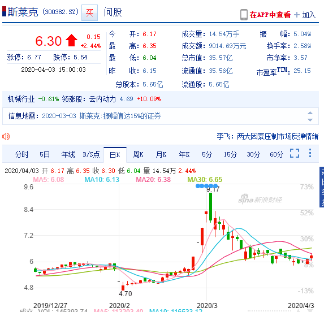This screenshot has width=324, height=312.
Task: Switch to the 周K chart tab
Action: point(138,154)
